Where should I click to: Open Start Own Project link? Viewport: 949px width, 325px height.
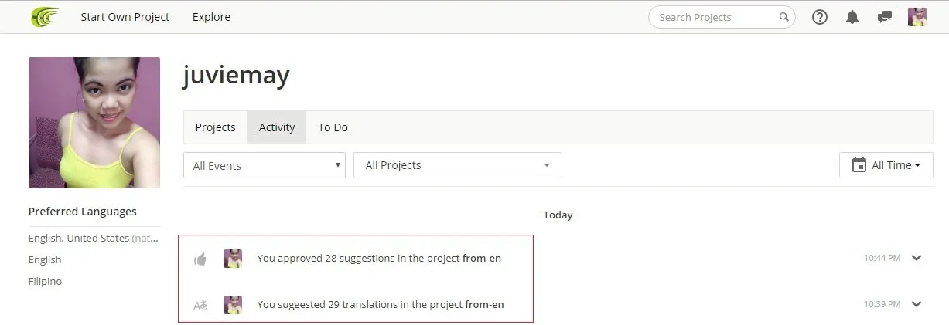tap(125, 17)
